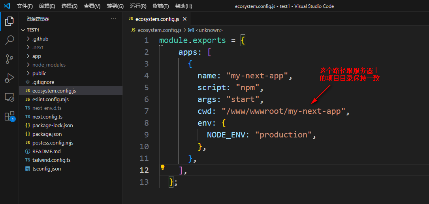Click line number 7 in gutter
This screenshot has width=429, height=204.
point(146,111)
